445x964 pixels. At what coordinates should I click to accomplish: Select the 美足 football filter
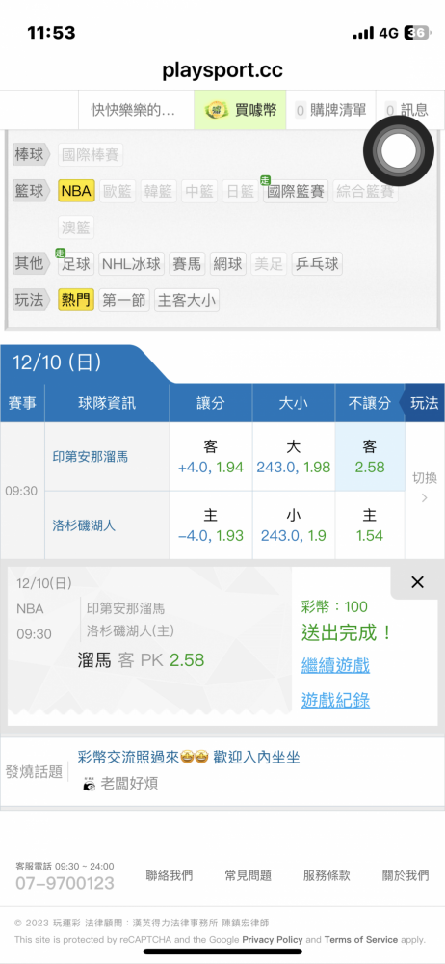[269, 264]
